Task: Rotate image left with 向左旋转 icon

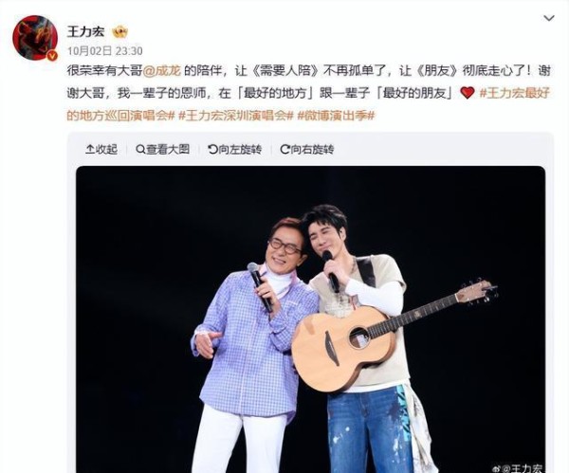Action: (212, 149)
